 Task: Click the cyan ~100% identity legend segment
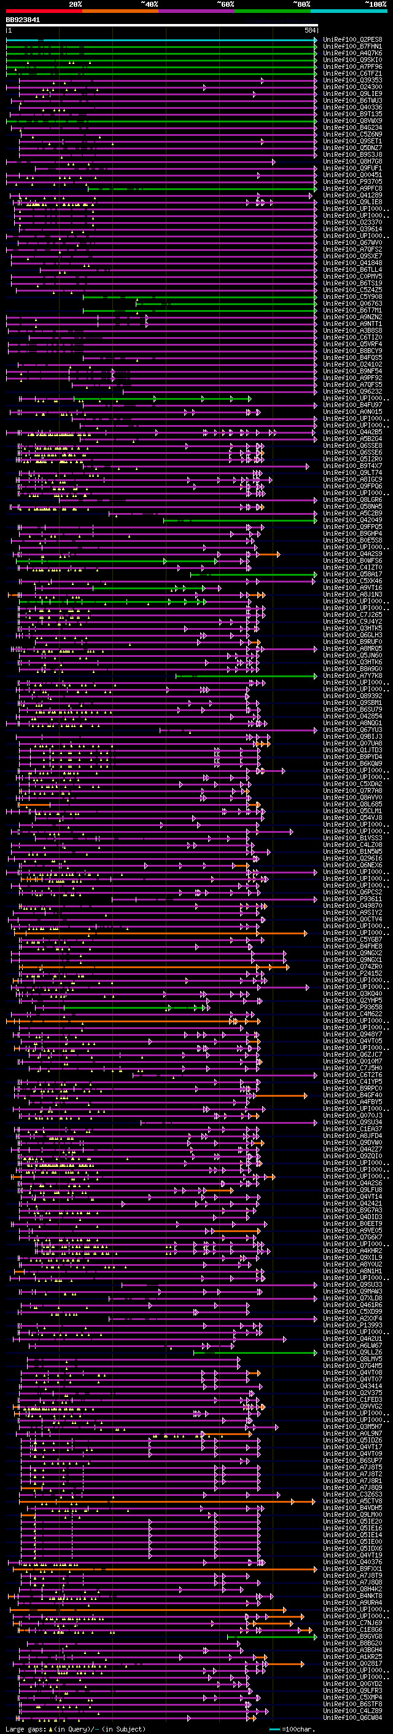click(x=349, y=11)
